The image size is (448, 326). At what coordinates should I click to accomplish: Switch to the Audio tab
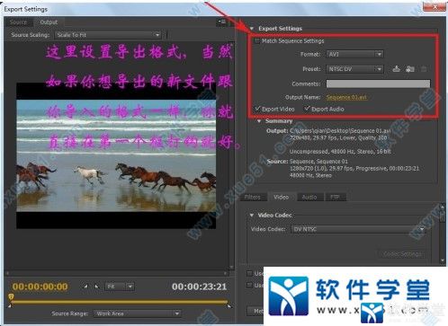coord(309,197)
